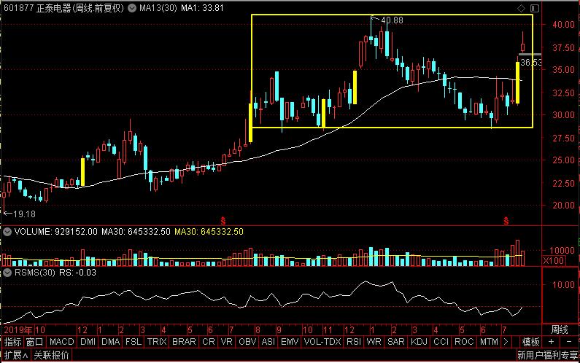This screenshot has width=580, height=363.
Task: Click the 20.00 price axis label
Action: (563, 205)
